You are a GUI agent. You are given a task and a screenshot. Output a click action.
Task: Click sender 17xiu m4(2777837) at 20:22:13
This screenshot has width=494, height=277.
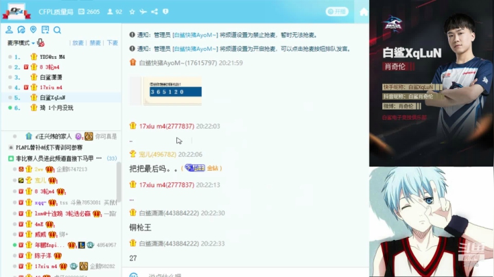(167, 184)
